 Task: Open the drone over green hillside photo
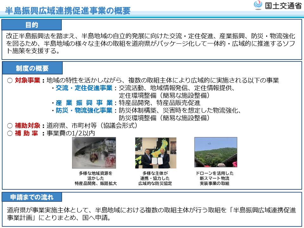point(215,152)
